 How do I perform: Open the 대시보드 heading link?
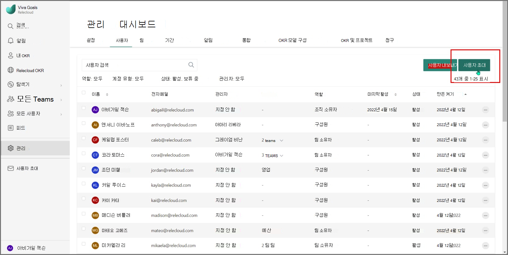coord(138,24)
